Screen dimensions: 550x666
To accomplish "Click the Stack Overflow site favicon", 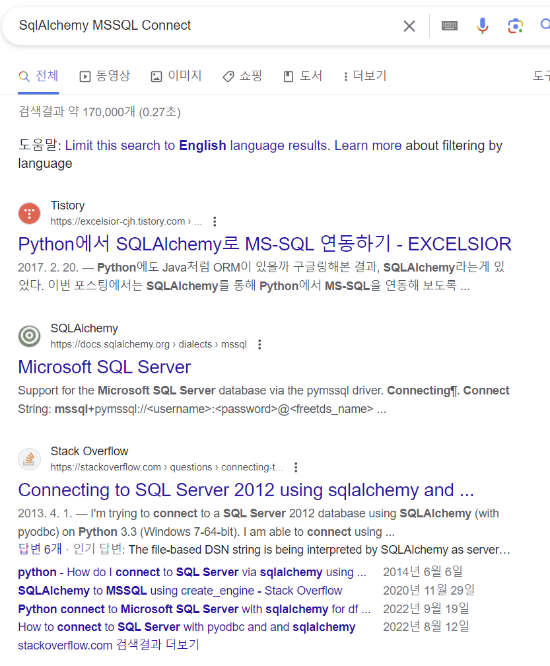I will click(x=29, y=459).
